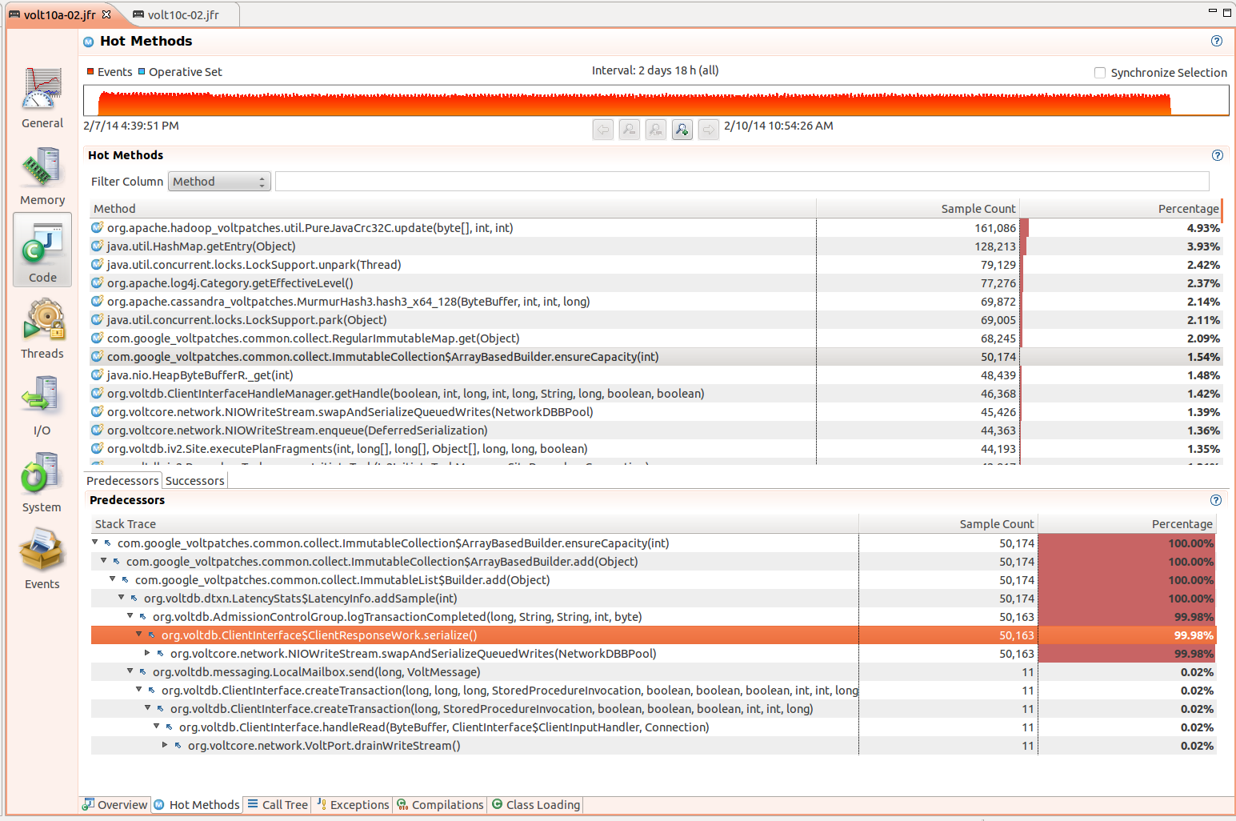Open the I/O tab group icon
1236x821 pixels.
42,396
